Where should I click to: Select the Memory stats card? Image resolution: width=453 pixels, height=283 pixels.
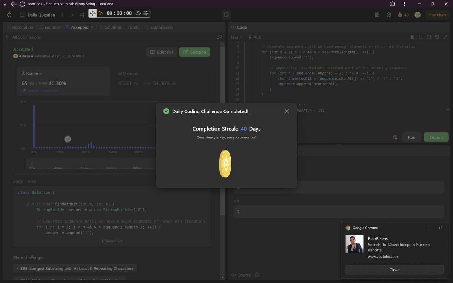click(x=160, y=82)
